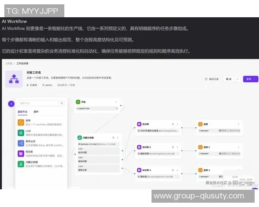Select the 知识问答 category row
259x207 pixels.
pos(98,151)
